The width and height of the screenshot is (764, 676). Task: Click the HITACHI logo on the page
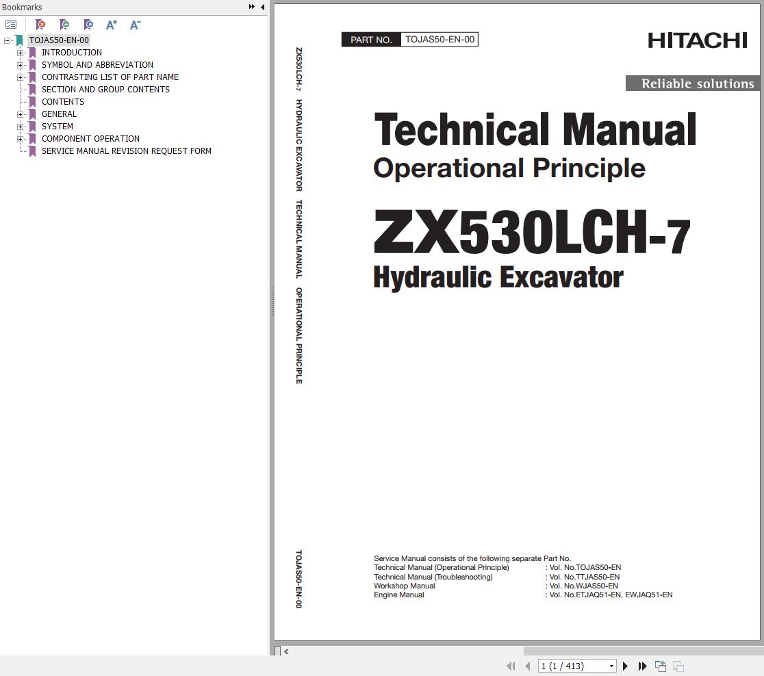[x=697, y=40]
